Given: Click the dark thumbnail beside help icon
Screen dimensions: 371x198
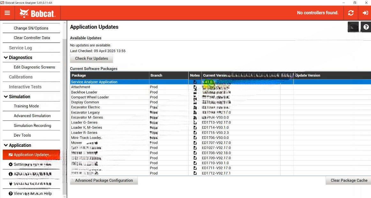Looking at the screenshot, I should point(353,27).
